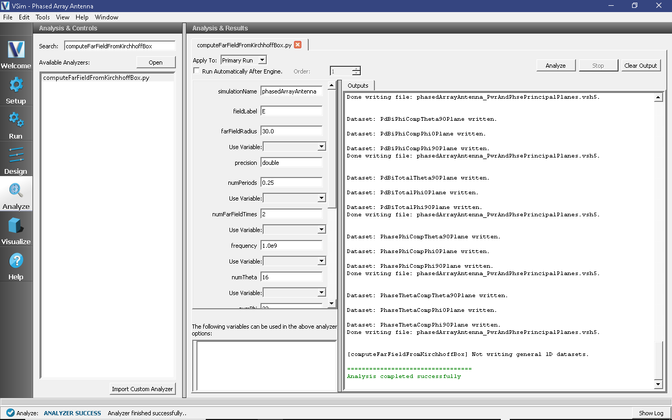Click 'Dataset: PdBiTotalTheta90Plane written.' line

tap(418, 178)
